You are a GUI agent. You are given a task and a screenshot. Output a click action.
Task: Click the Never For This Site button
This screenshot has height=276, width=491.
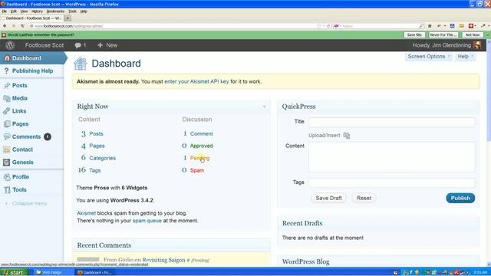(443, 34)
